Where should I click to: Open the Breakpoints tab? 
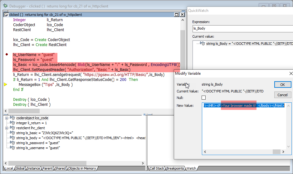175,168
